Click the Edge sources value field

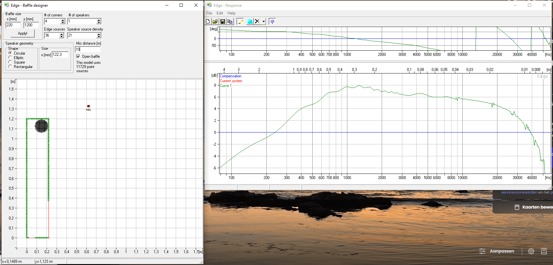[x=52, y=35]
